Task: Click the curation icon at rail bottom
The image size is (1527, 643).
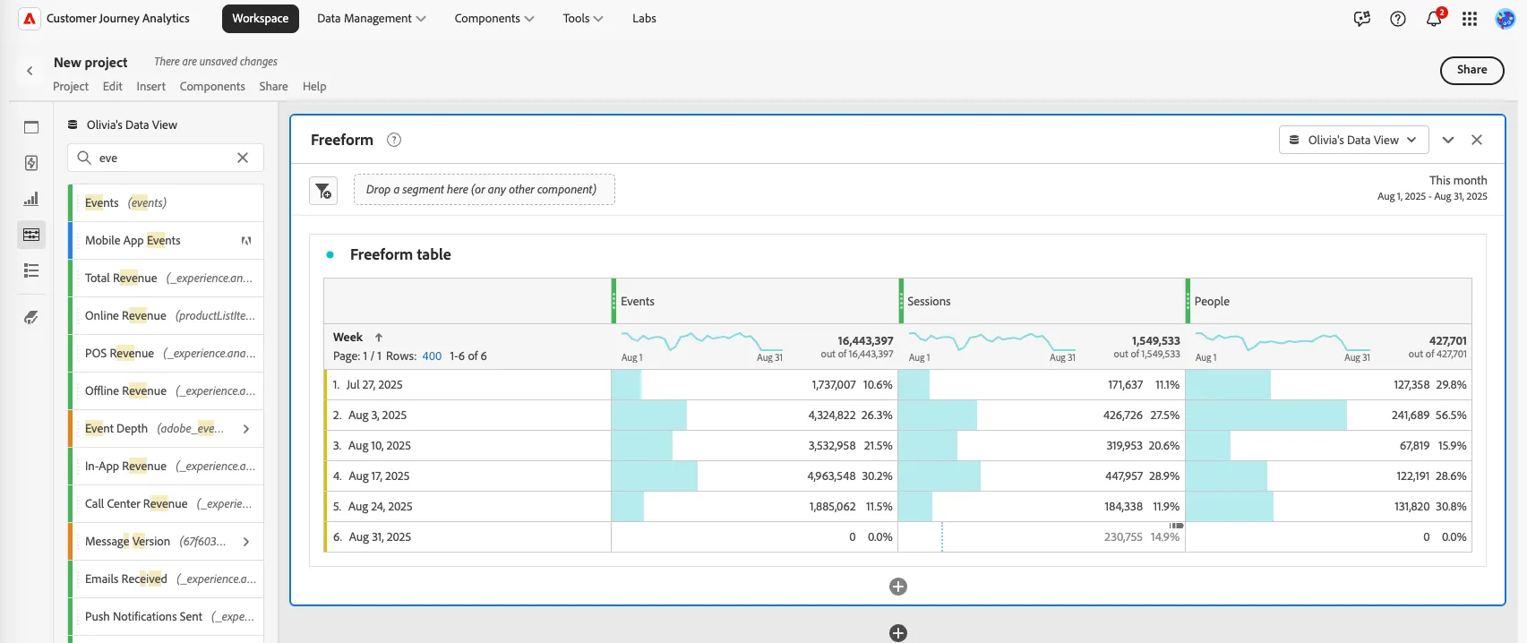Action: pyautogui.click(x=31, y=317)
